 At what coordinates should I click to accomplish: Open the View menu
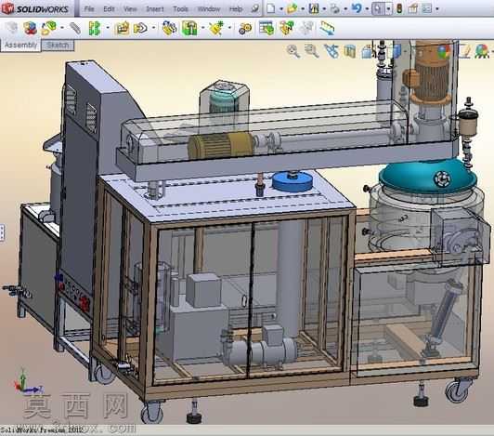130,9
